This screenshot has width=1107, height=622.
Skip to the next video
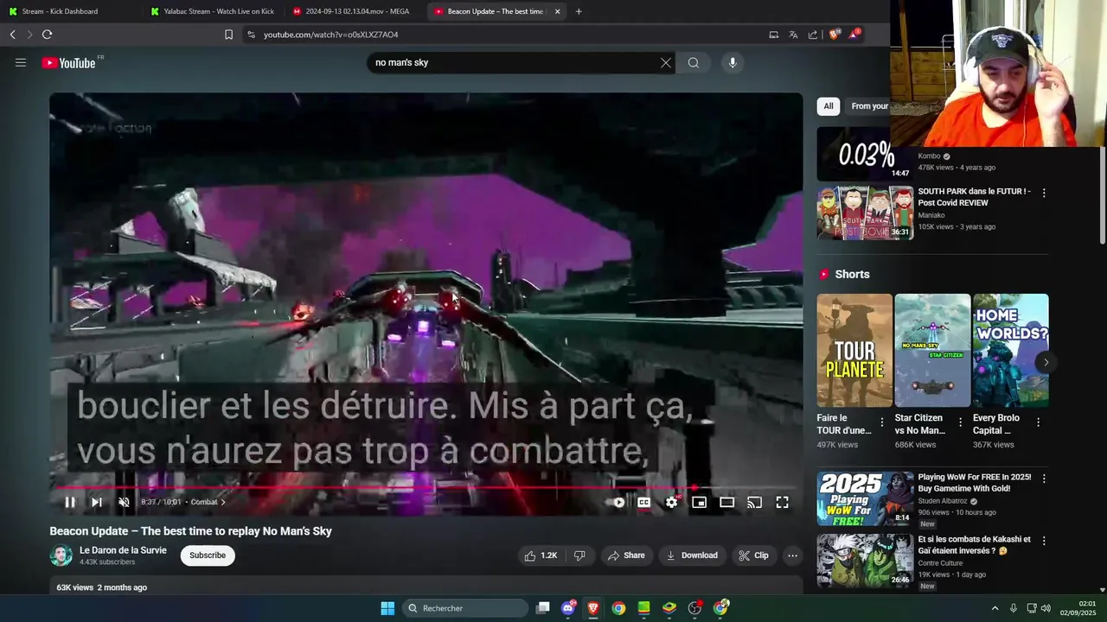pyautogui.click(x=97, y=502)
